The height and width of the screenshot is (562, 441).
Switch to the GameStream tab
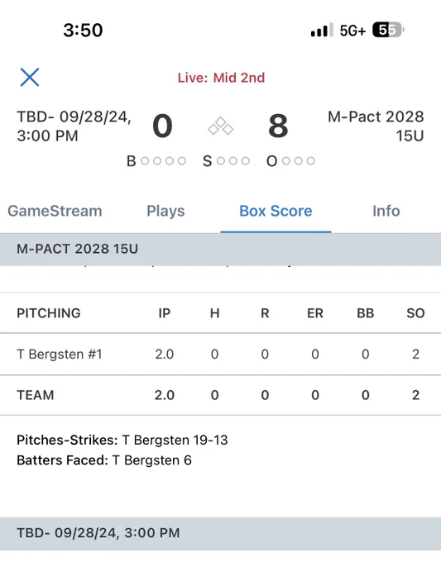(x=55, y=211)
